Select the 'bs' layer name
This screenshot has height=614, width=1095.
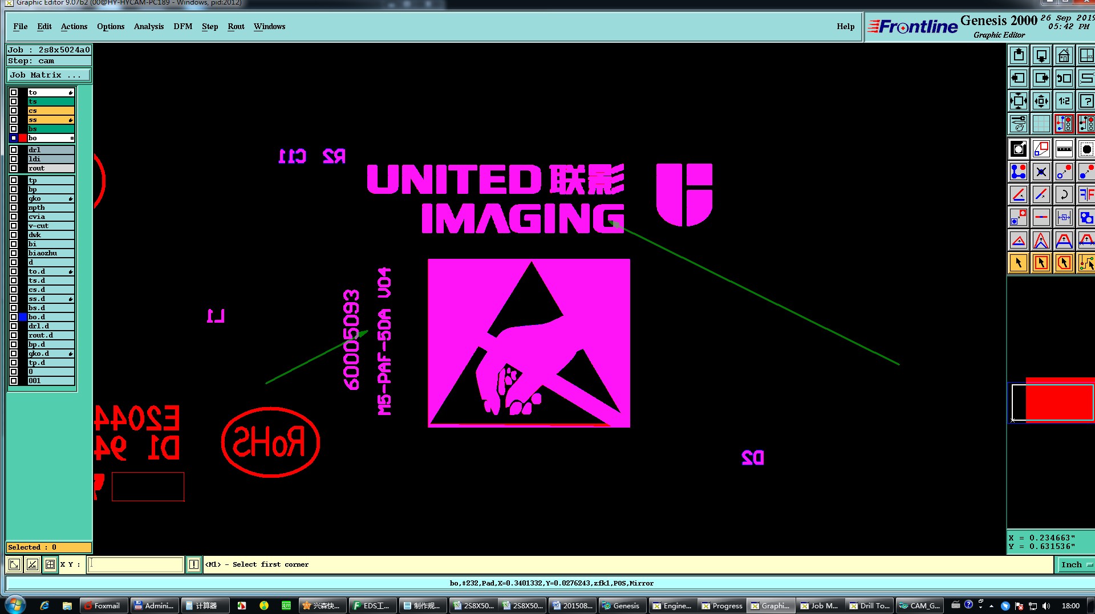(51, 129)
